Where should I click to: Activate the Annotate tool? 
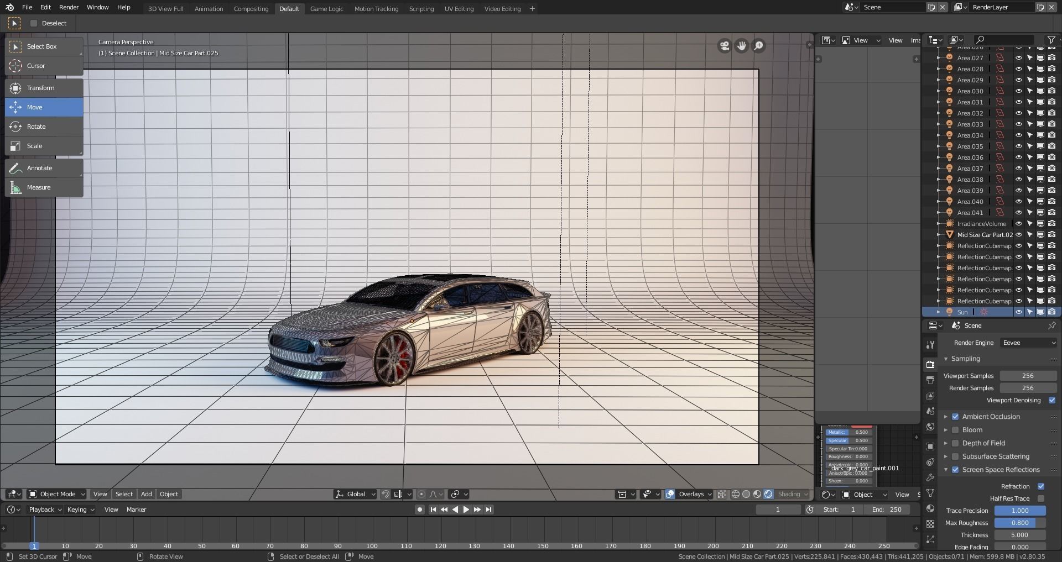(44, 168)
